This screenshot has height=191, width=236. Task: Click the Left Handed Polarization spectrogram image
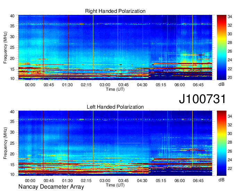(x=115, y=143)
